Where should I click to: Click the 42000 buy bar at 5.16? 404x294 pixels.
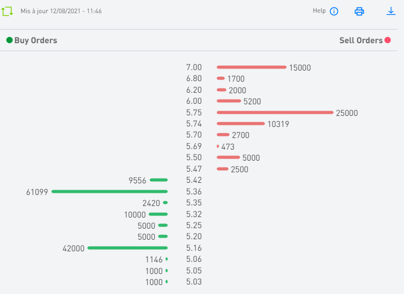(127, 248)
